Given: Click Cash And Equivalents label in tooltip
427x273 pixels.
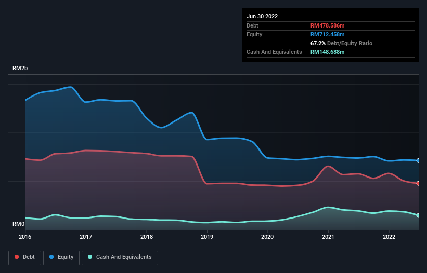Looking at the screenshot, I should pos(274,52).
